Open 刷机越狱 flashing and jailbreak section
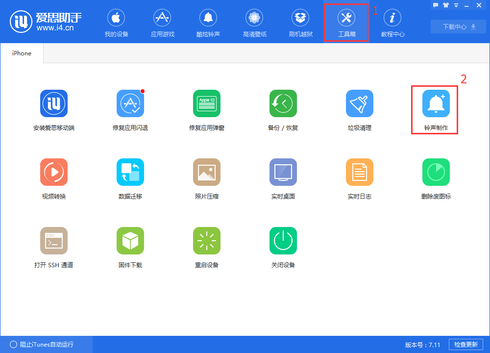Viewport: 490px width, 353px height. (300, 22)
